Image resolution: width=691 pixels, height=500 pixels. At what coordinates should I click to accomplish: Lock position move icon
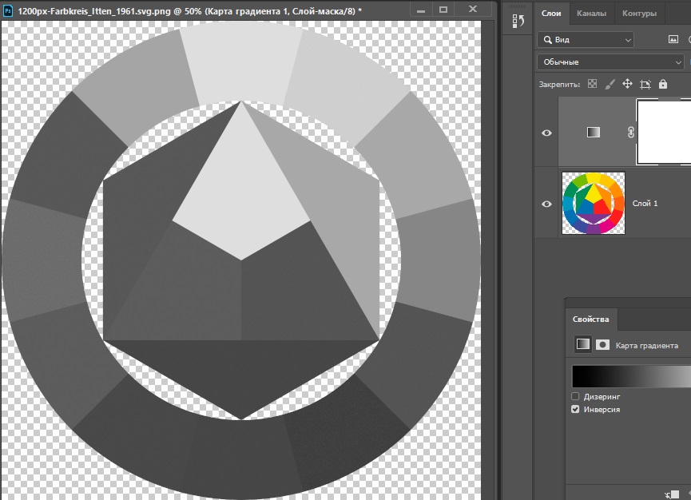click(x=627, y=84)
